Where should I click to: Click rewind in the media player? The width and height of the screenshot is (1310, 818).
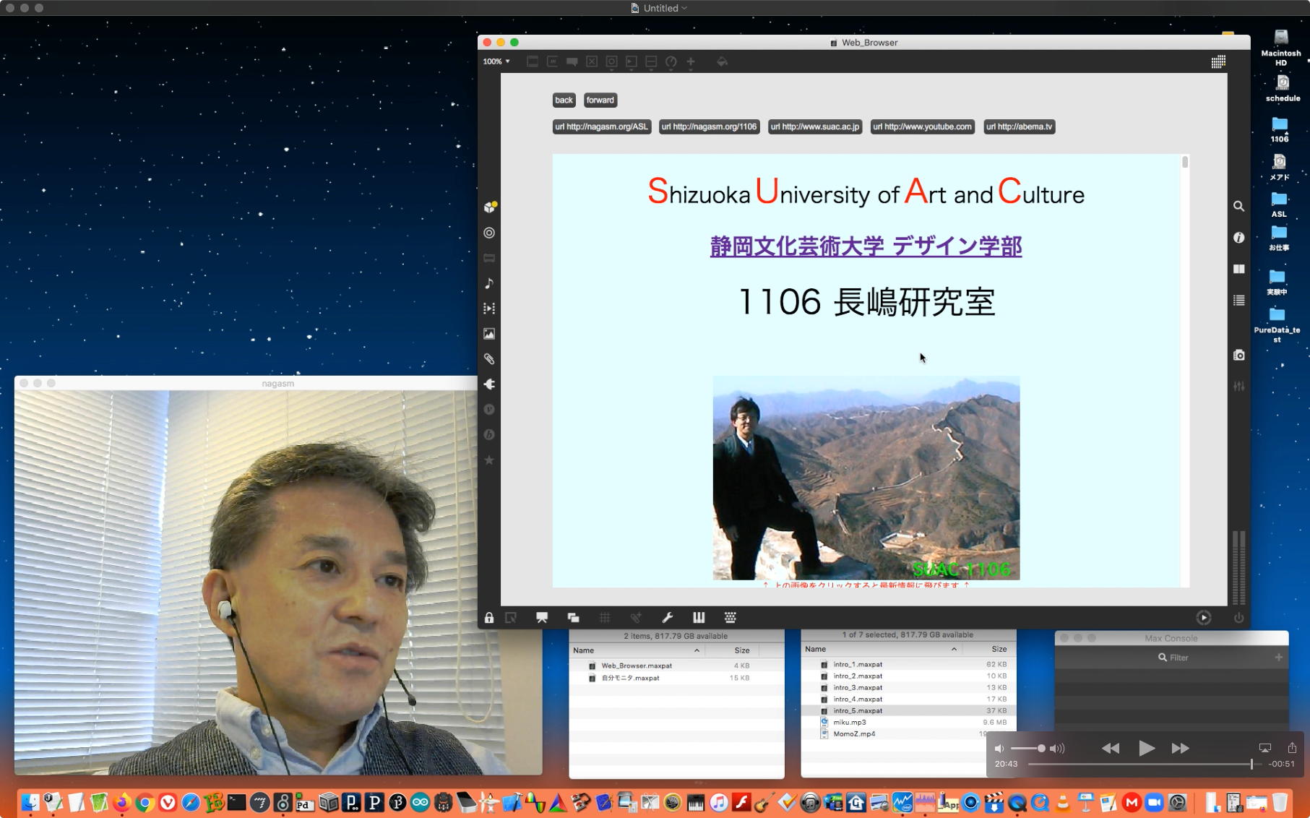tap(1111, 748)
